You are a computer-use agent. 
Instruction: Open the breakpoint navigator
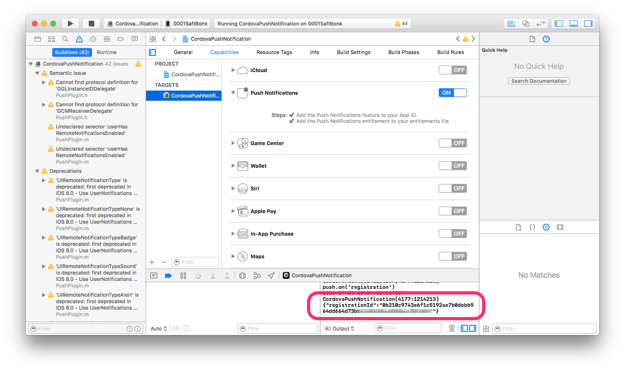point(121,39)
